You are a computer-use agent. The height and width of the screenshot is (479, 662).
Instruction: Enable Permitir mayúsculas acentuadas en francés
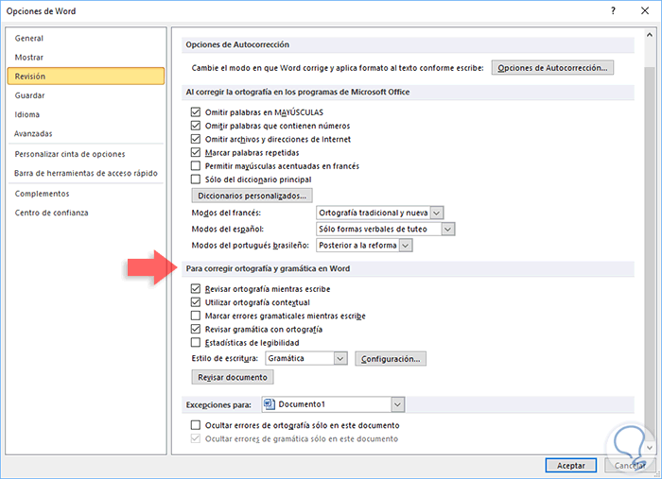coord(196,165)
